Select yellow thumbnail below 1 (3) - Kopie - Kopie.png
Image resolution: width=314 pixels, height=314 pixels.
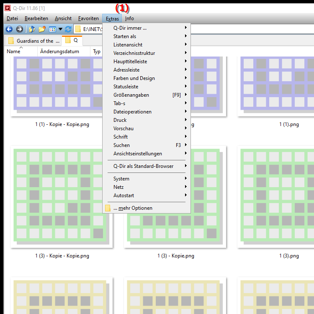(62, 296)
